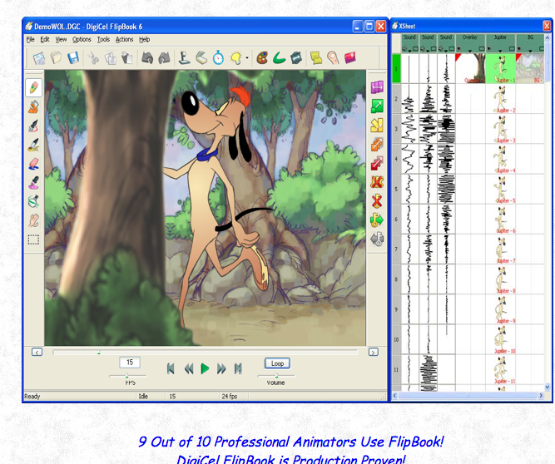Save the scene with the floppy disk icon

point(73,57)
